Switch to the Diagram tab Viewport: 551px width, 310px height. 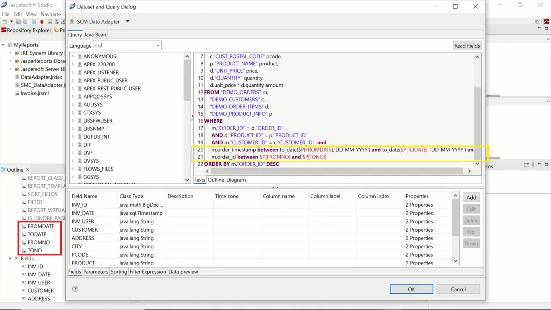click(x=236, y=180)
